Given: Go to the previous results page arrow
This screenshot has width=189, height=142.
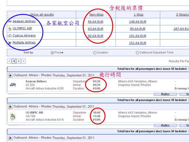Looking at the screenshot, I should click(x=9, y=61).
